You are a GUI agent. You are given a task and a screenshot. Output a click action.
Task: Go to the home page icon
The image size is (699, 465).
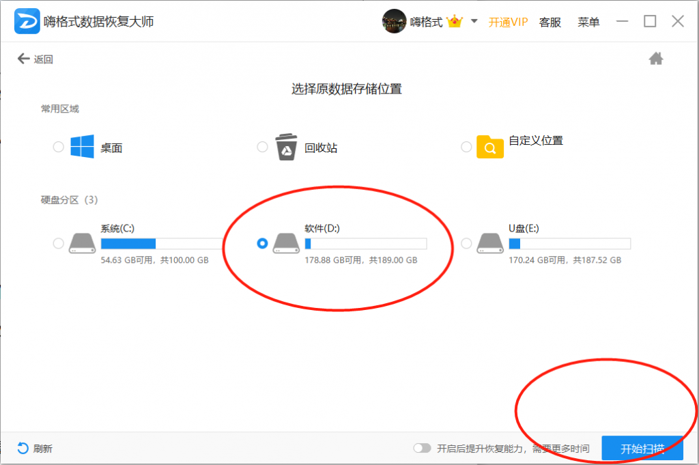656,59
